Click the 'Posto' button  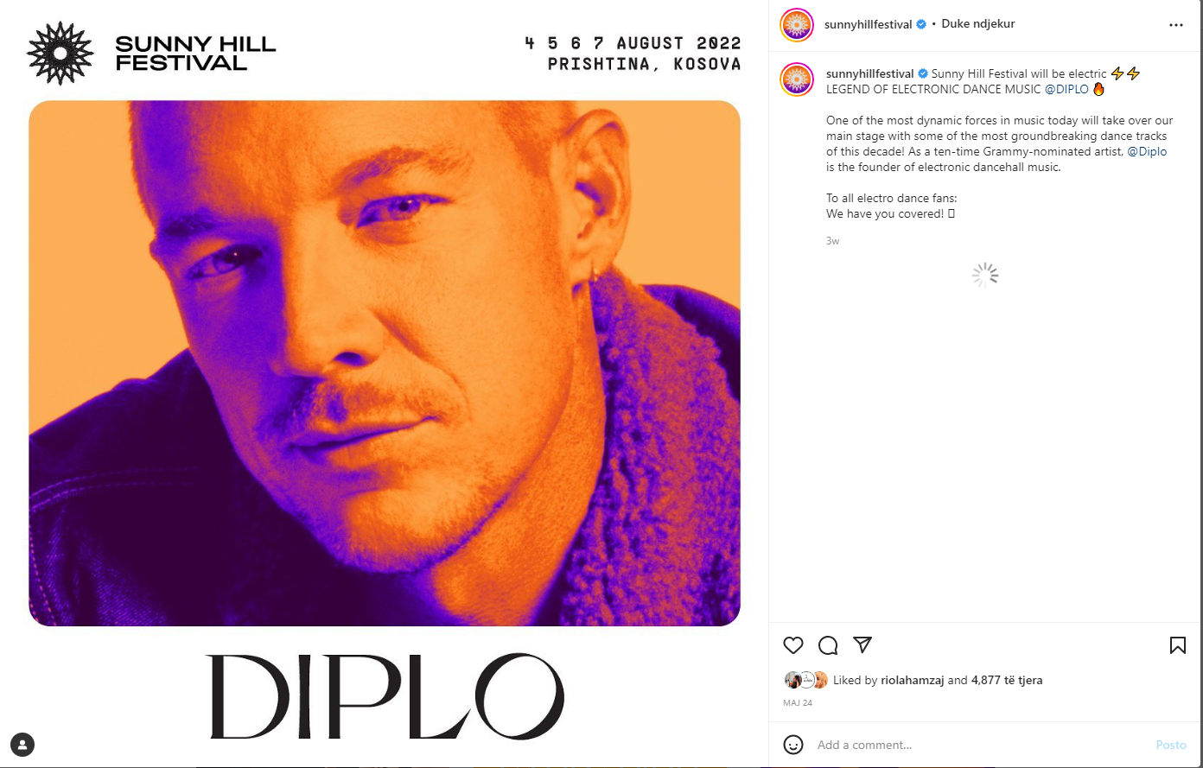pyautogui.click(x=1171, y=745)
